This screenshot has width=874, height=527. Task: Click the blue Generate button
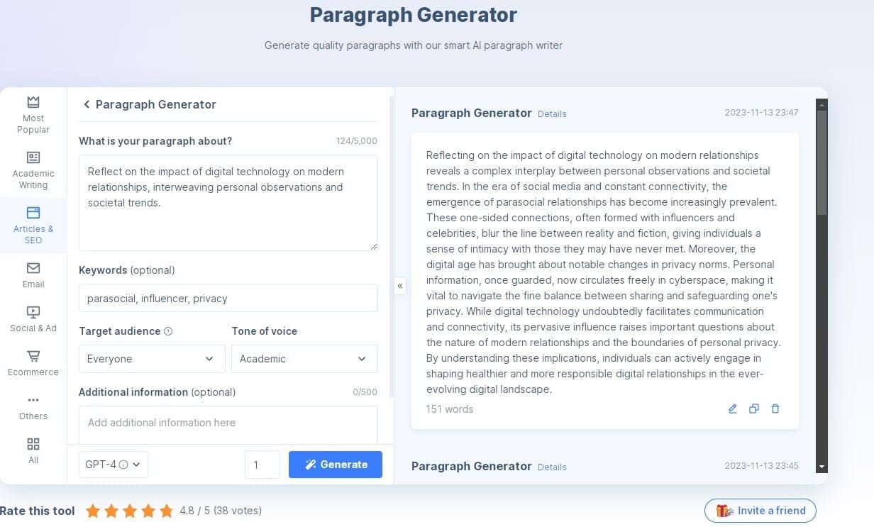tap(336, 465)
